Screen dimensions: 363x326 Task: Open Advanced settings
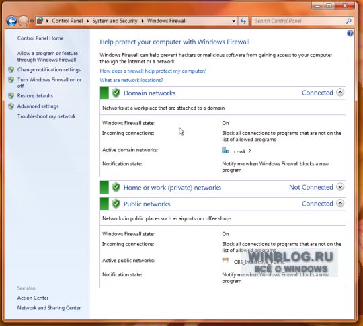coord(38,106)
